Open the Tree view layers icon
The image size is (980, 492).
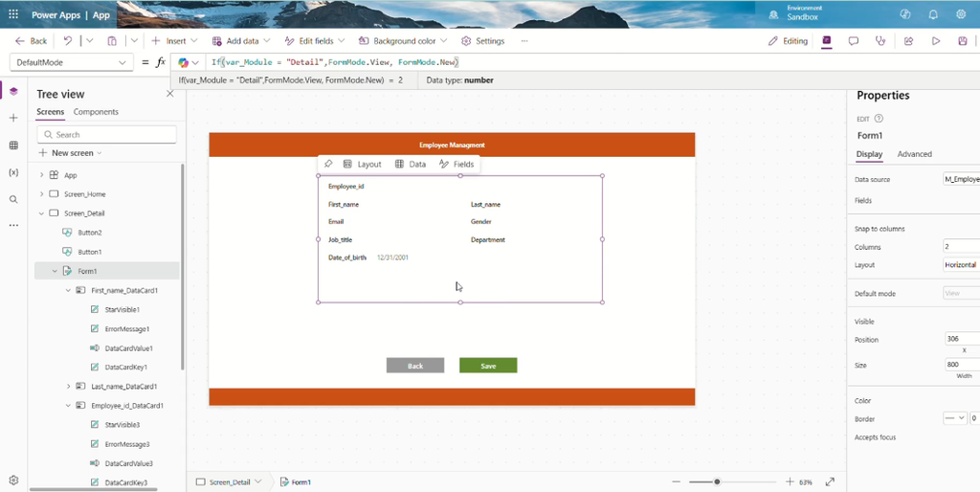pos(13,91)
